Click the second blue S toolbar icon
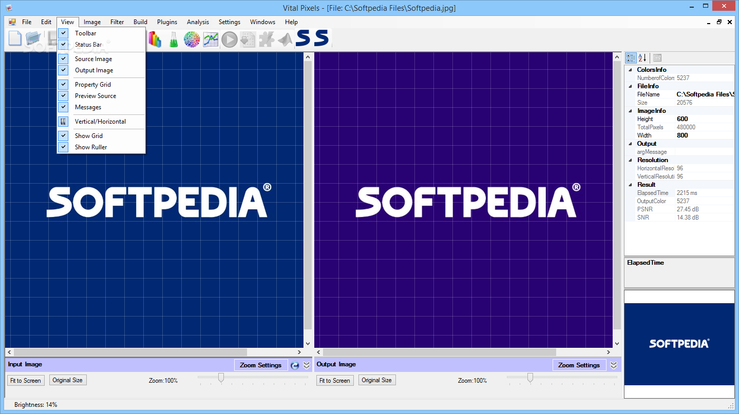 (x=321, y=38)
